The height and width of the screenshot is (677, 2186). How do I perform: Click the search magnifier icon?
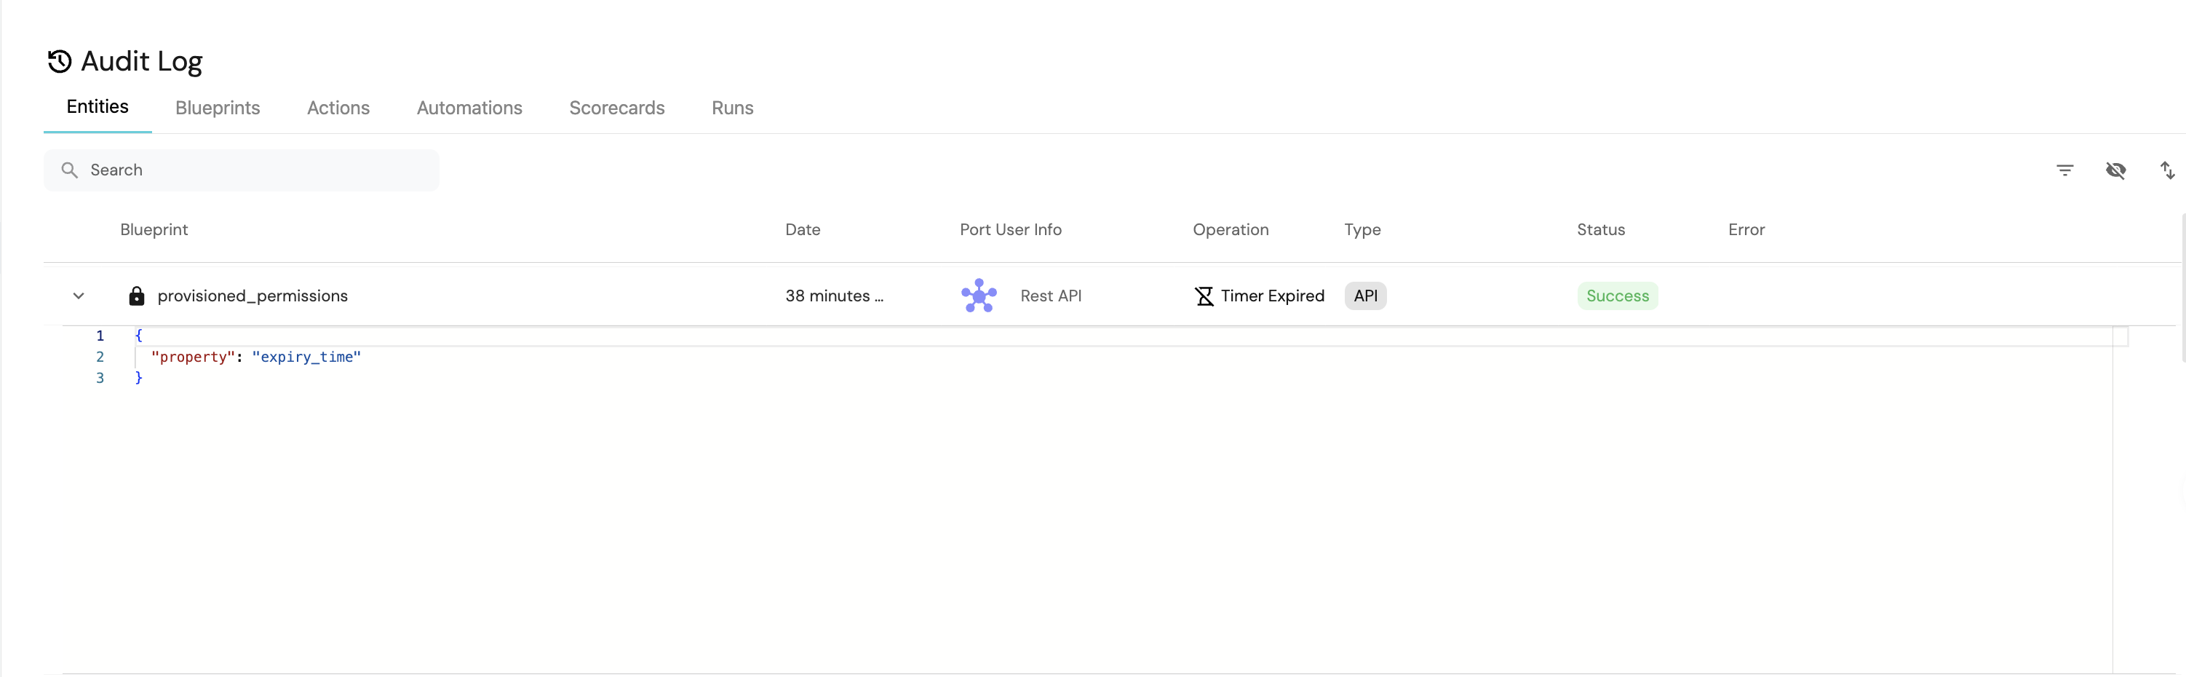pos(70,170)
